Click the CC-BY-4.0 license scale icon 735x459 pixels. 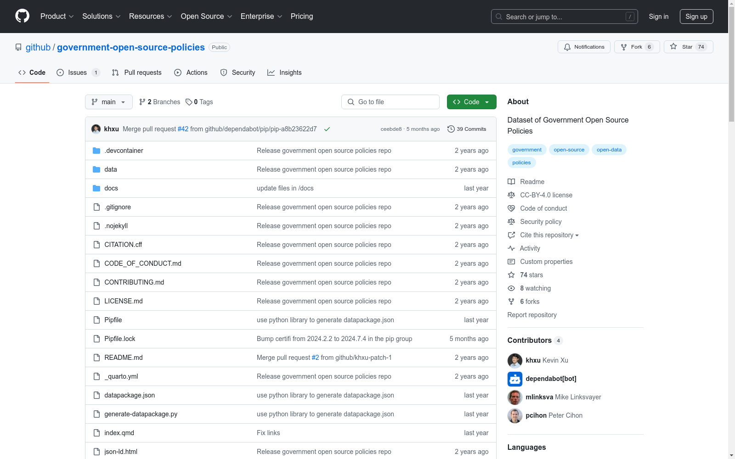pyautogui.click(x=511, y=195)
